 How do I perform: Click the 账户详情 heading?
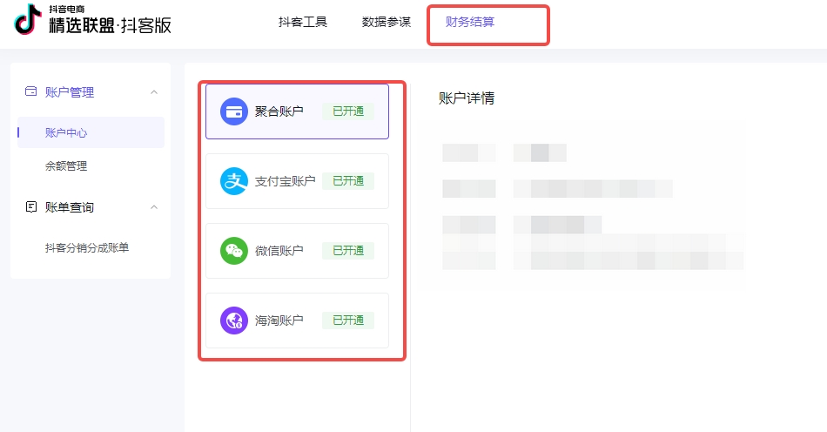467,98
